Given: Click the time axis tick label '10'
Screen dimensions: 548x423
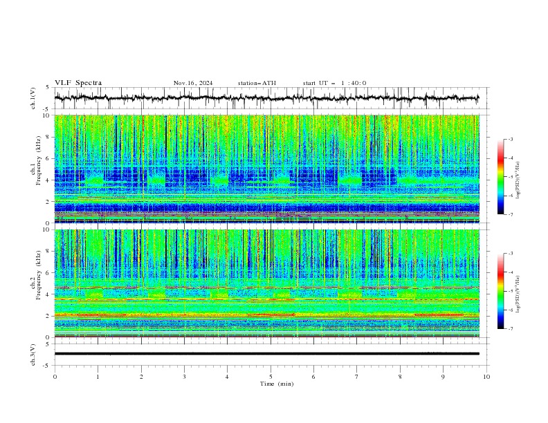Looking at the screenshot, I should (x=486, y=377).
